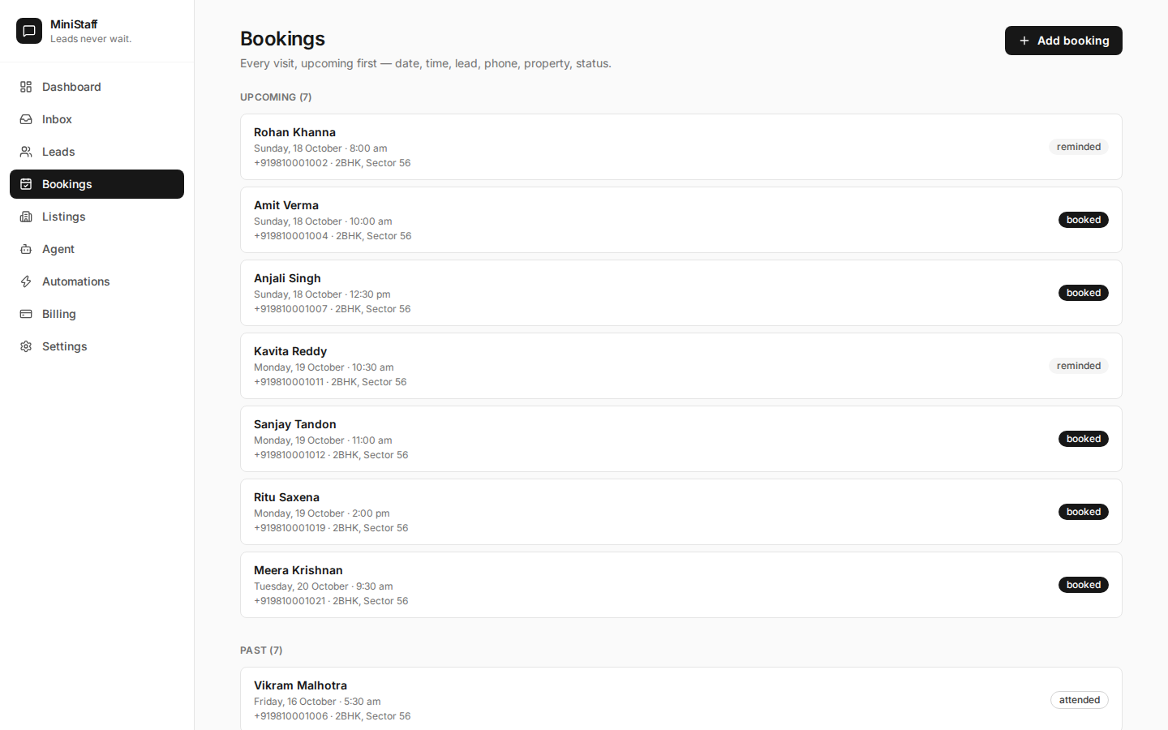
Task: Click Amit Verma's booked status badge
Action: 1084,220
